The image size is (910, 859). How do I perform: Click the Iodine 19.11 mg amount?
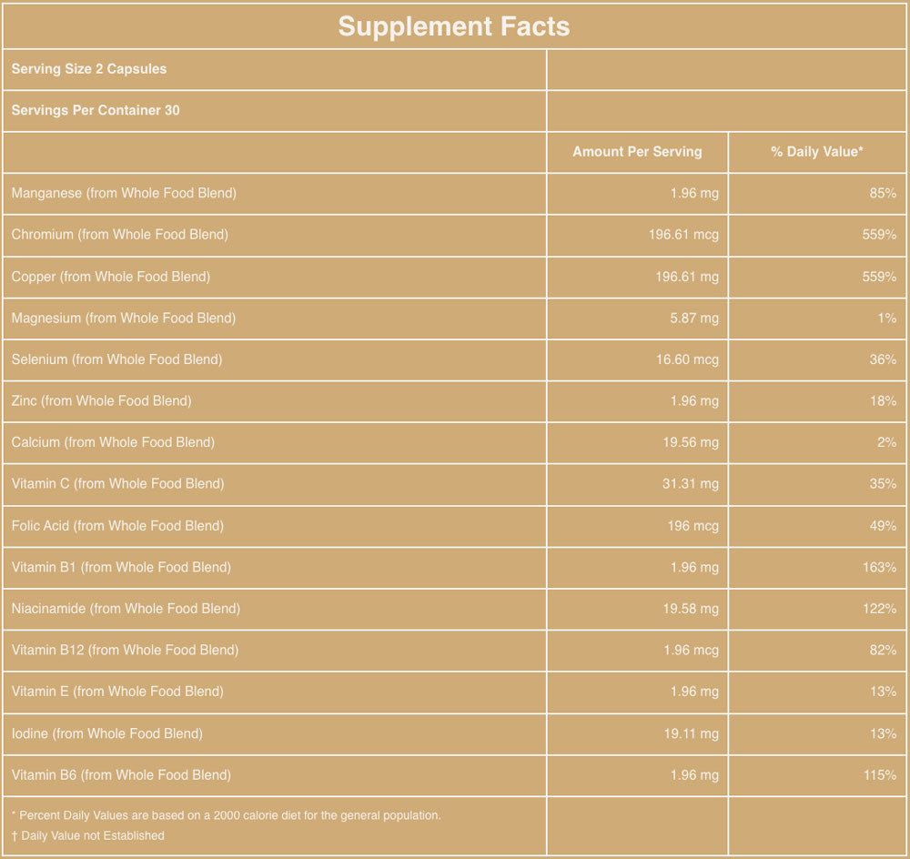coord(691,733)
